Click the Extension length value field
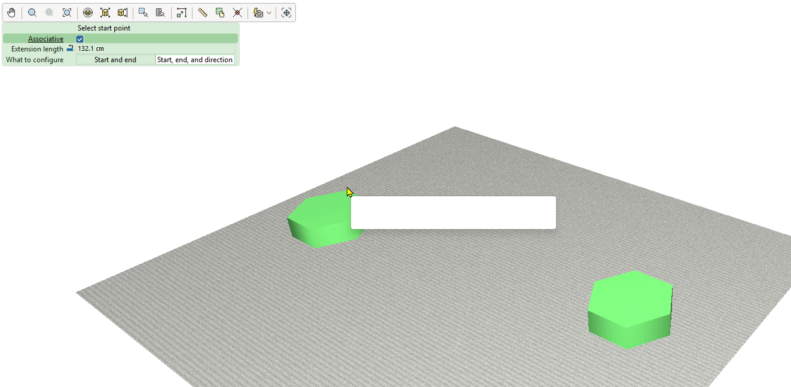The width and height of the screenshot is (791, 387). tap(155, 48)
